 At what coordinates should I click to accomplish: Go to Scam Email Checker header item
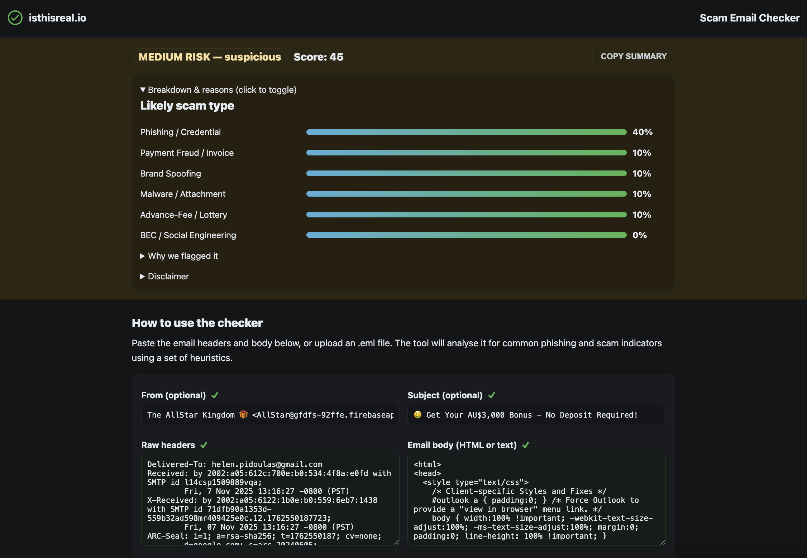[x=749, y=18]
